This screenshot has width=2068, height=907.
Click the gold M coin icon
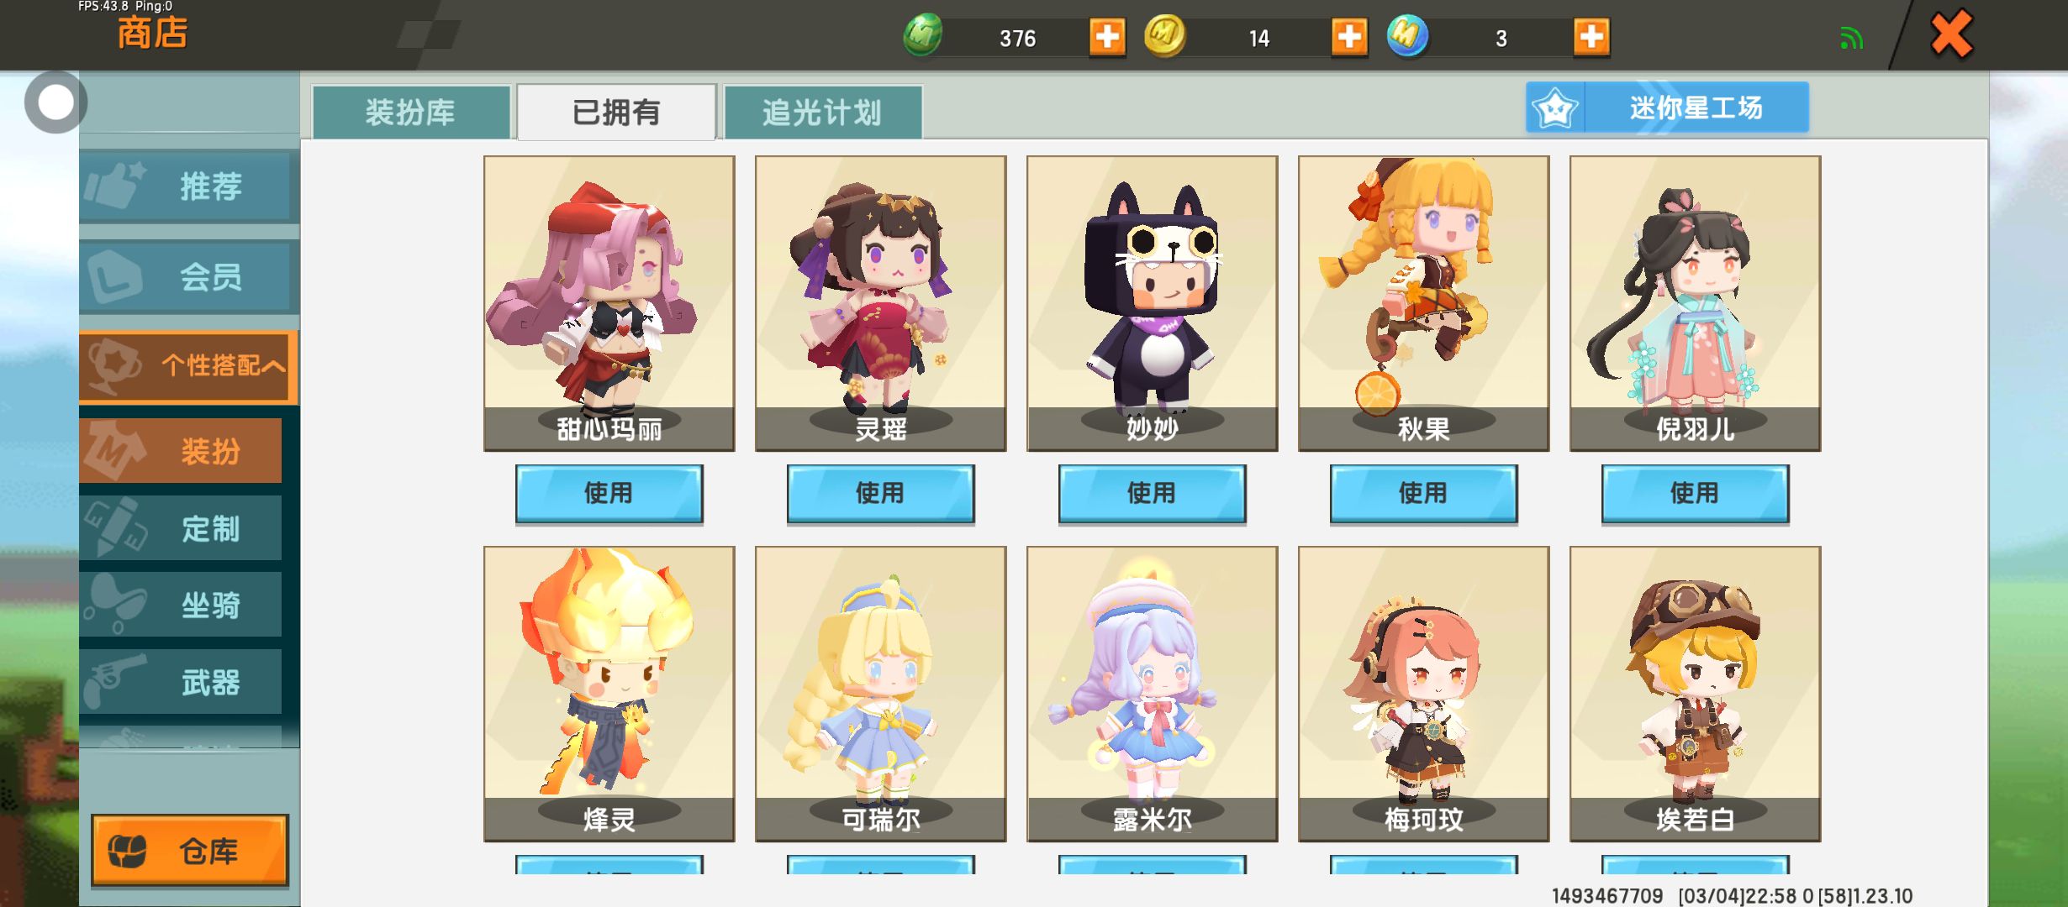pyautogui.click(x=1165, y=35)
